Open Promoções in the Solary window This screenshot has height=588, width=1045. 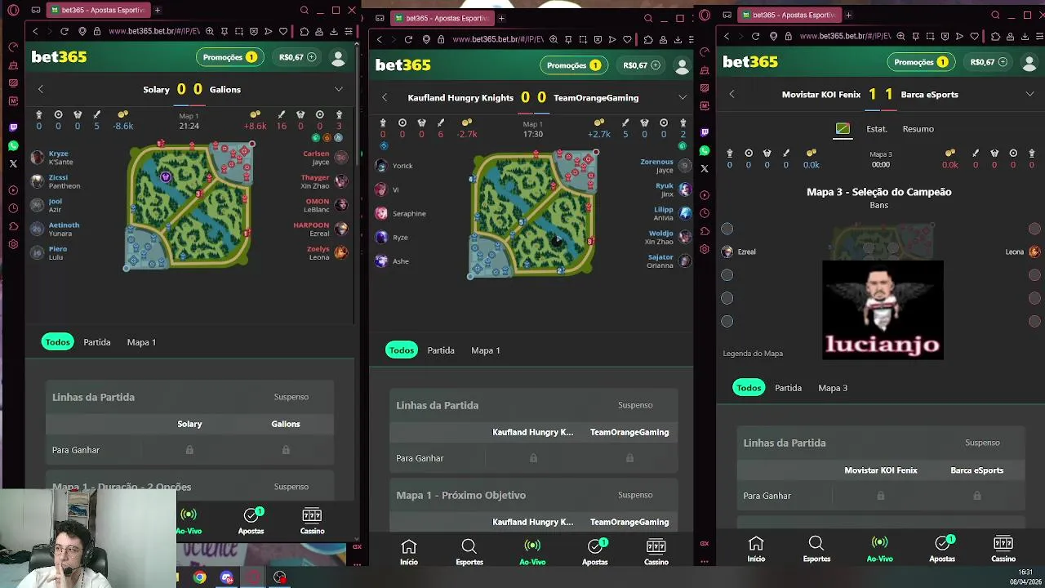pyautogui.click(x=229, y=57)
